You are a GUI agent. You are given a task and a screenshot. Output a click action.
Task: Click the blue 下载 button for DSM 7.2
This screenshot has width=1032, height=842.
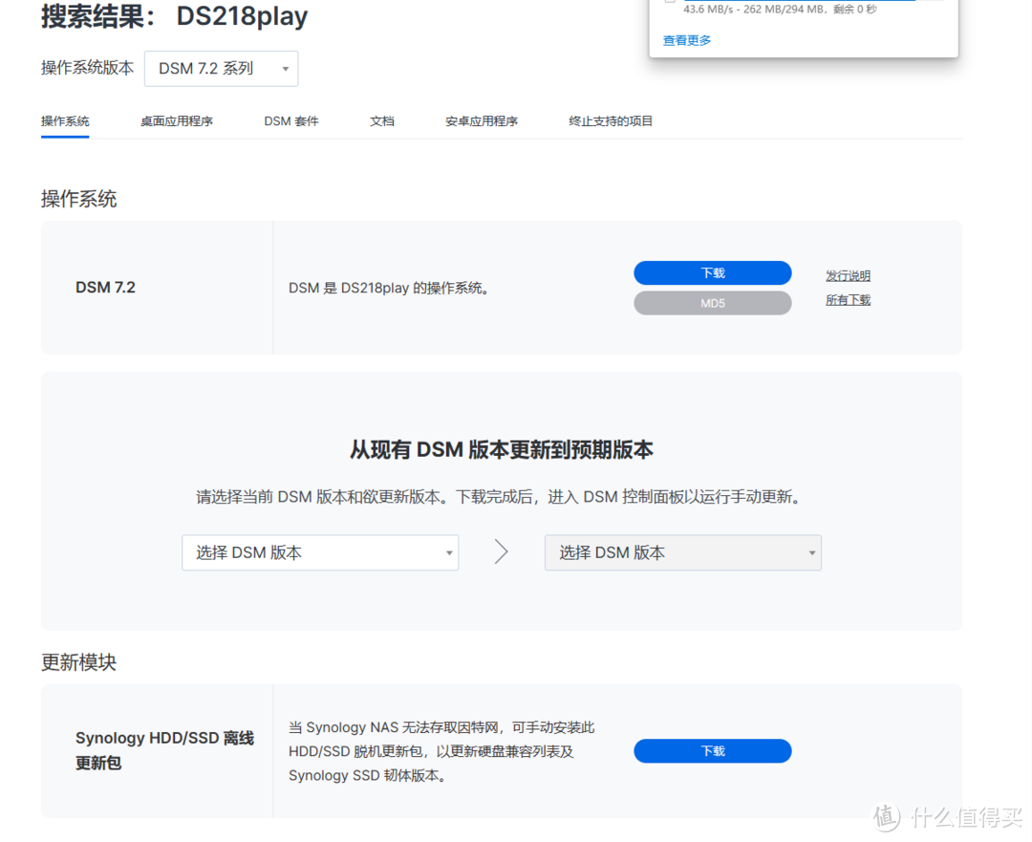click(712, 272)
